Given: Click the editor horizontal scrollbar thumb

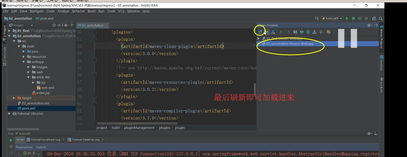Looking at the screenshot, I should point(137,123).
